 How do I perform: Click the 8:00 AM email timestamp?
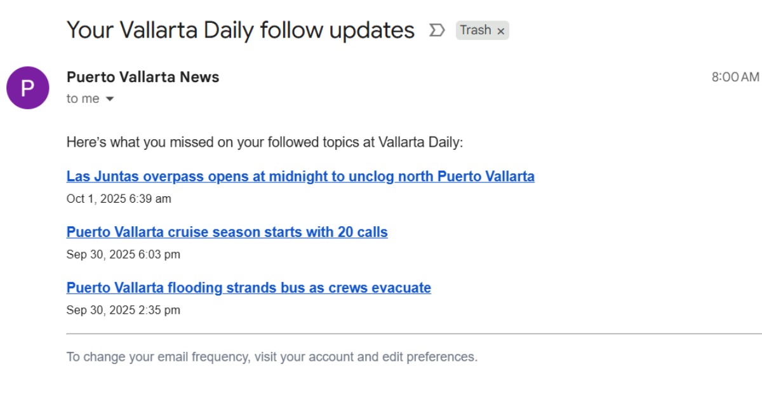coord(735,77)
